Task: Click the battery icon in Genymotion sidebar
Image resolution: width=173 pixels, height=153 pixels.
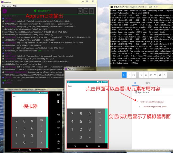Action: (x=58, y=102)
